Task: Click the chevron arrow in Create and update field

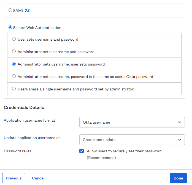Action: pyautogui.click(x=180, y=140)
